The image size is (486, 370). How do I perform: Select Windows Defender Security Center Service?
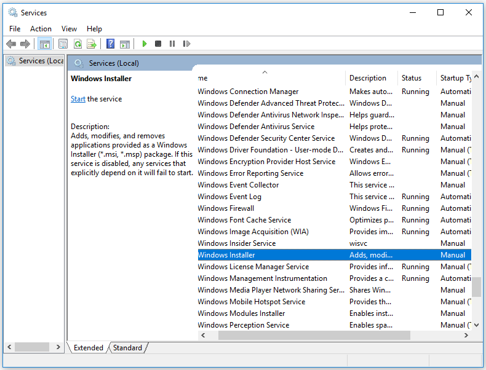(x=335, y=138)
